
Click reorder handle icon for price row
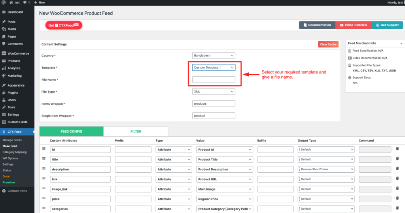(x=44, y=198)
